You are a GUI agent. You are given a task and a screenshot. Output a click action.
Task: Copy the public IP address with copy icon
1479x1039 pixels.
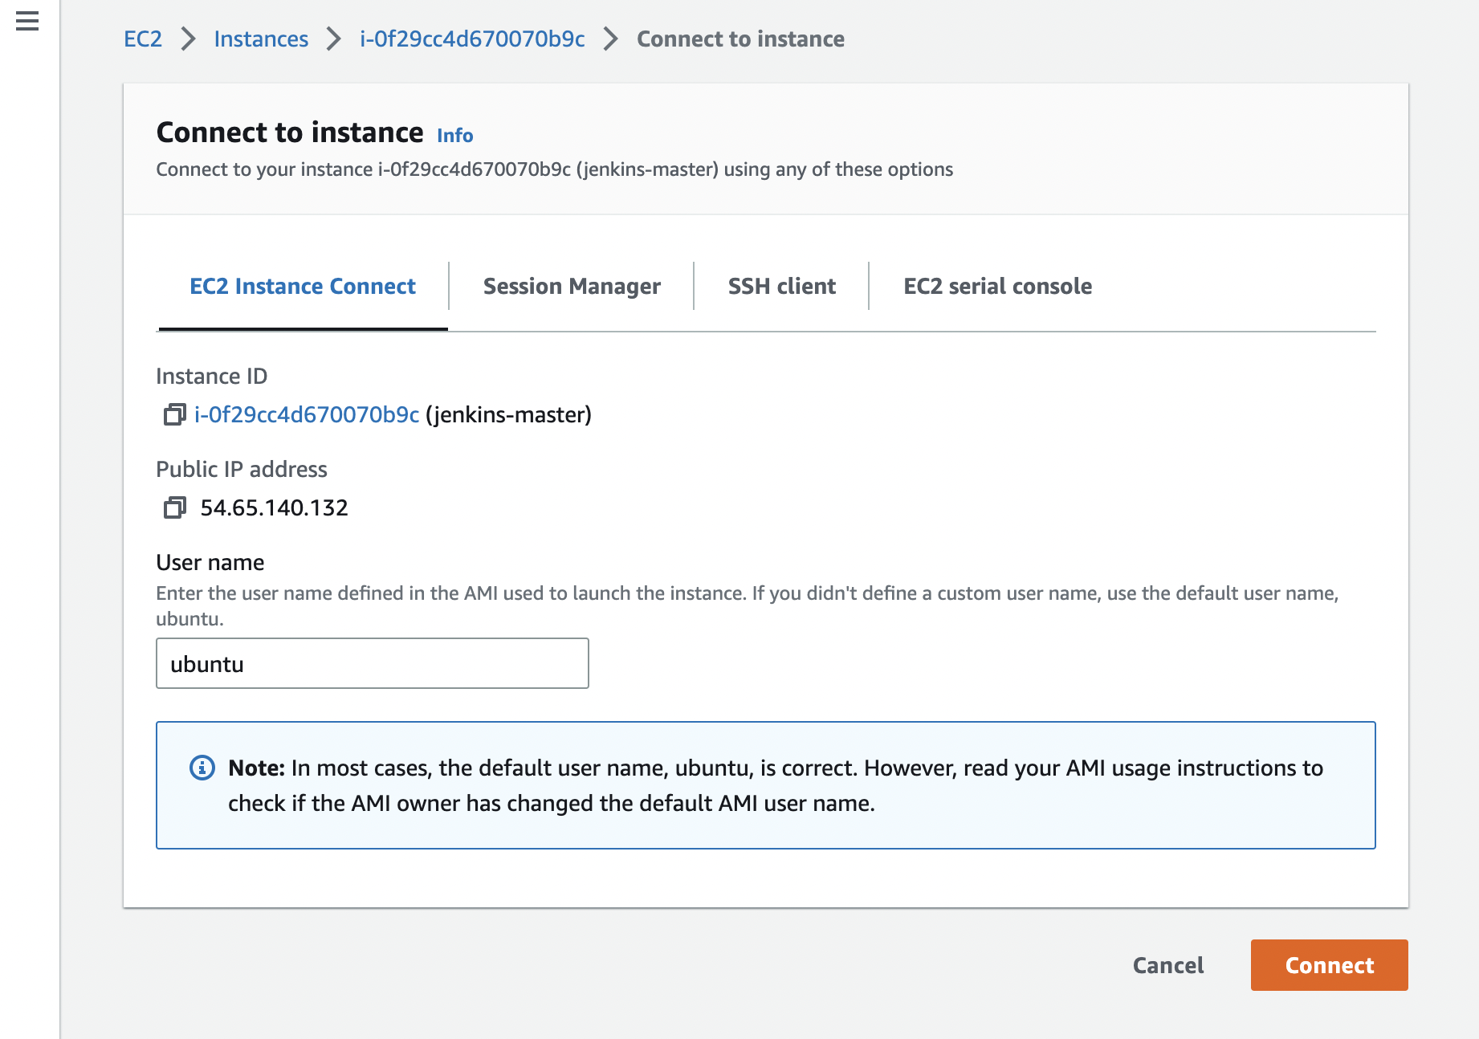174,507
